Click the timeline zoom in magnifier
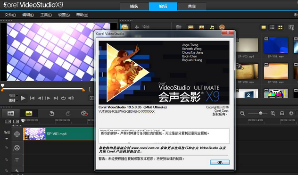The image size is (298, 175). (273, 113)
